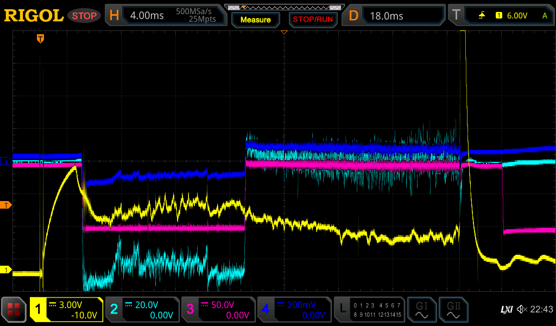Open the GI waveform generator icon
The width and height of the screenshot is (556, 326).
[x=421, y=310]
